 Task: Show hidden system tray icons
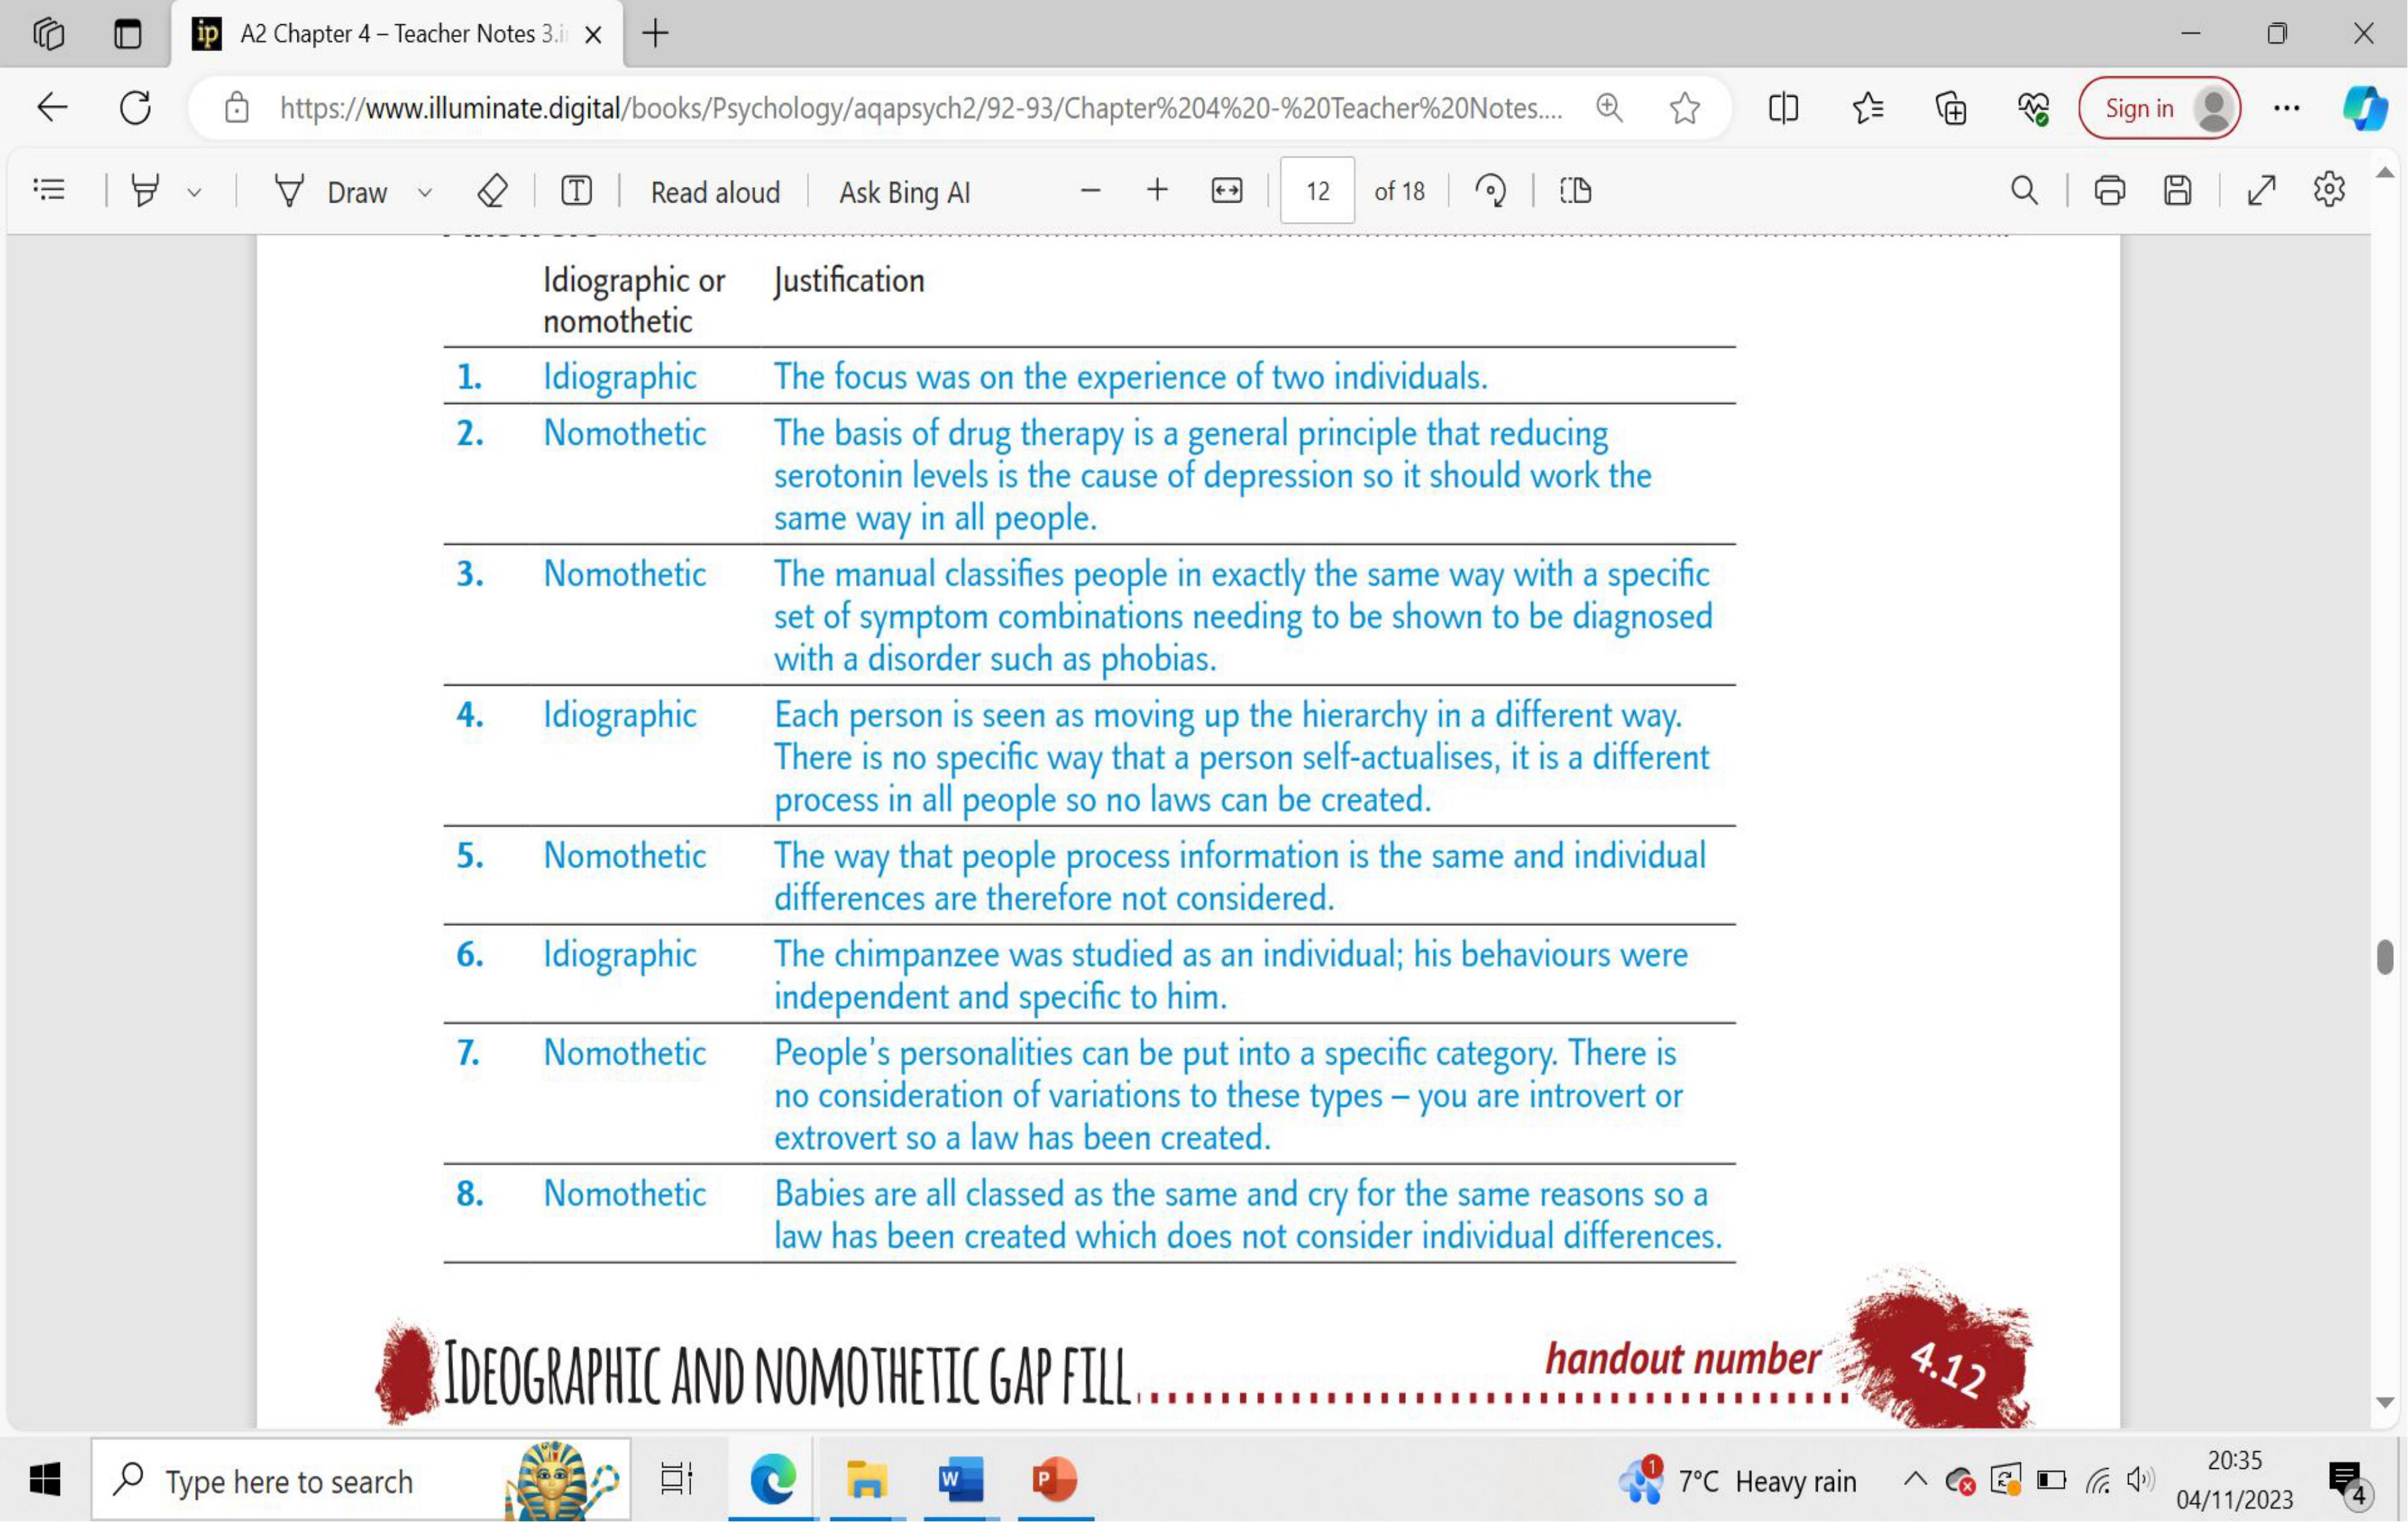click(x=1915, y=1479)
